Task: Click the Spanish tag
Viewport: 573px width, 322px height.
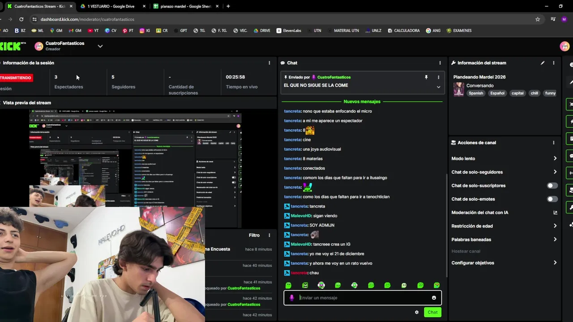Action: click(x=476, y=93)
